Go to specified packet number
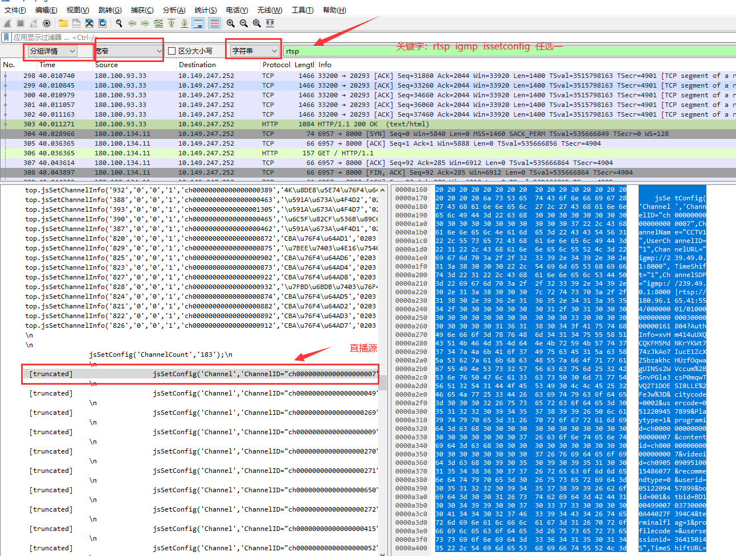 click(x=158, y=23)
